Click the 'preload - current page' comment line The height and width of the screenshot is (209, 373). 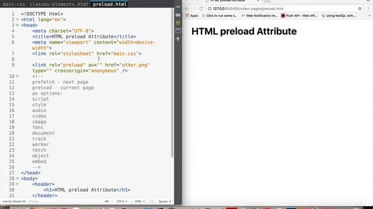[x=63, y=88]
